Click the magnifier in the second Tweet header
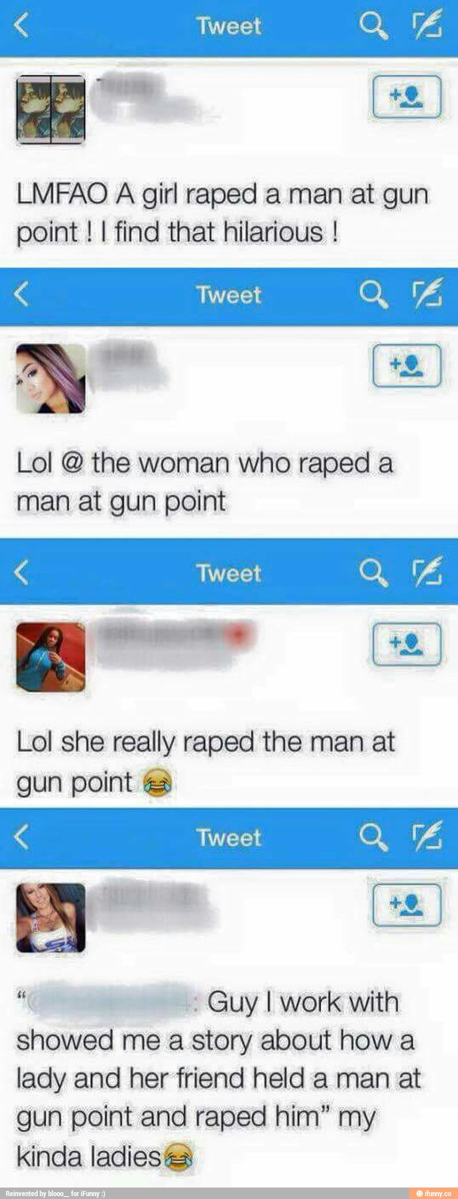The image size is (458, 1199). [x=373, y=295]
